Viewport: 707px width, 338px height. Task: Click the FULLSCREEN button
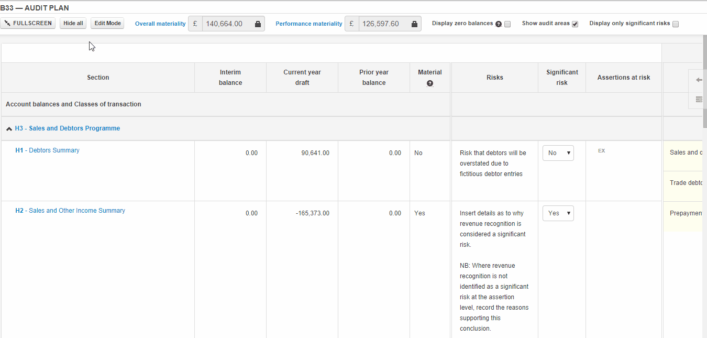[28, 24]
